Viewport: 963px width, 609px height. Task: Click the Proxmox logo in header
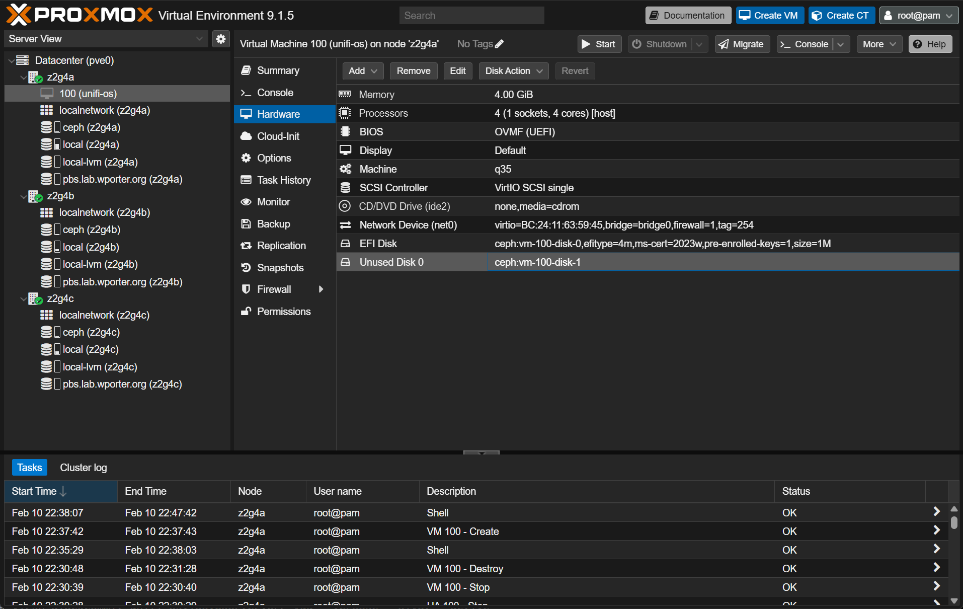point(79,15)
